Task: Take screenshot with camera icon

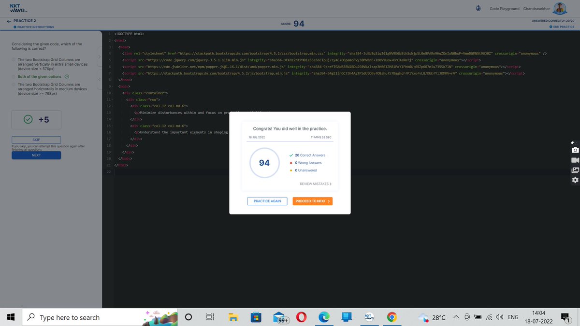Action: (x=575, y=150)
